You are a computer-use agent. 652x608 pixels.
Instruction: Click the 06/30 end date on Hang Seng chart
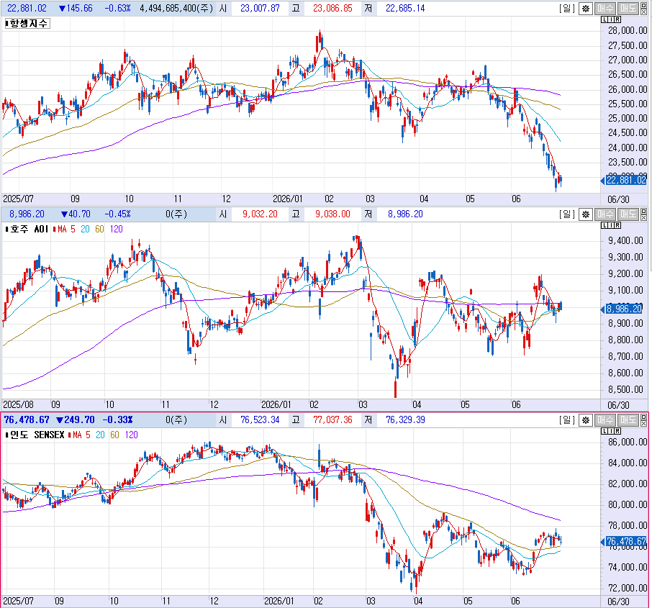tap(618, 199)
